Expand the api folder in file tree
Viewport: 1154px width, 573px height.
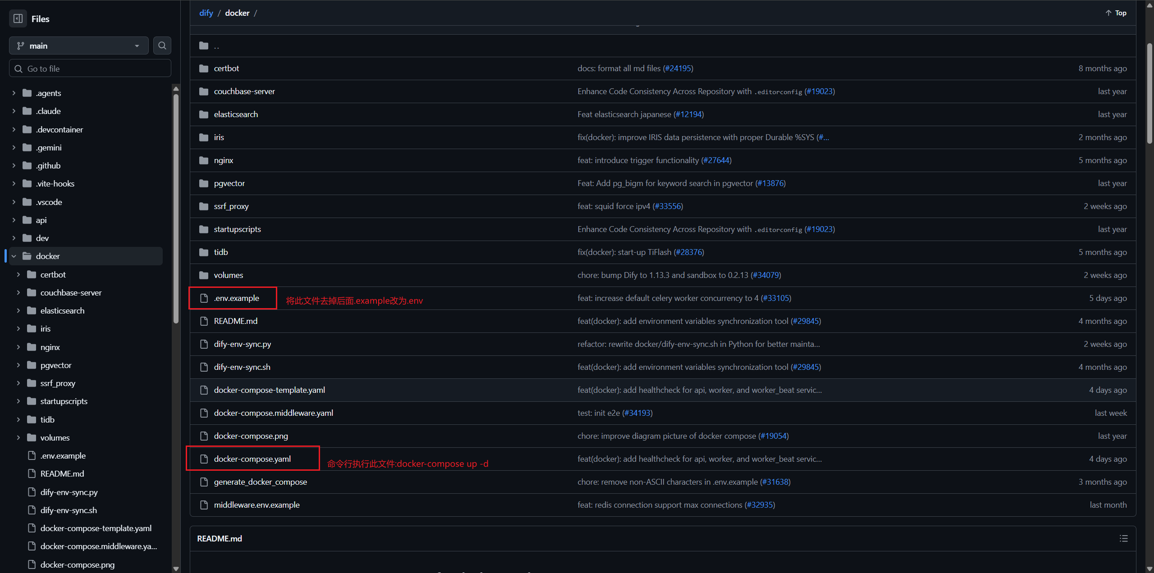[14, 220]
